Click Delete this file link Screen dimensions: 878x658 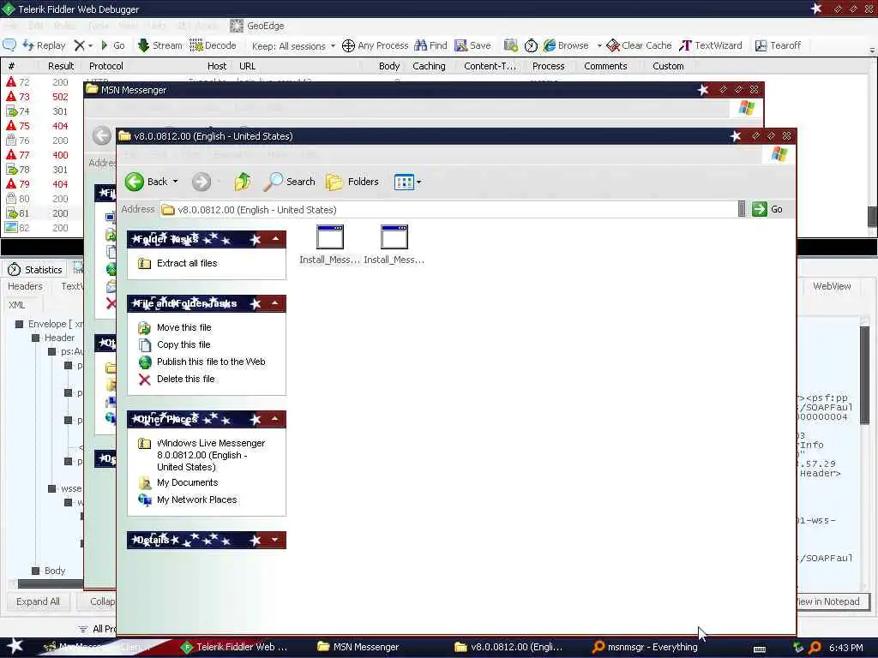186,379
